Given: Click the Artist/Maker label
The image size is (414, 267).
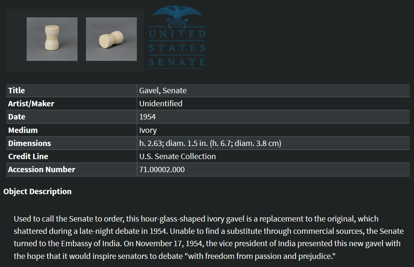Looking at the screenshot, I should [31, 104].
